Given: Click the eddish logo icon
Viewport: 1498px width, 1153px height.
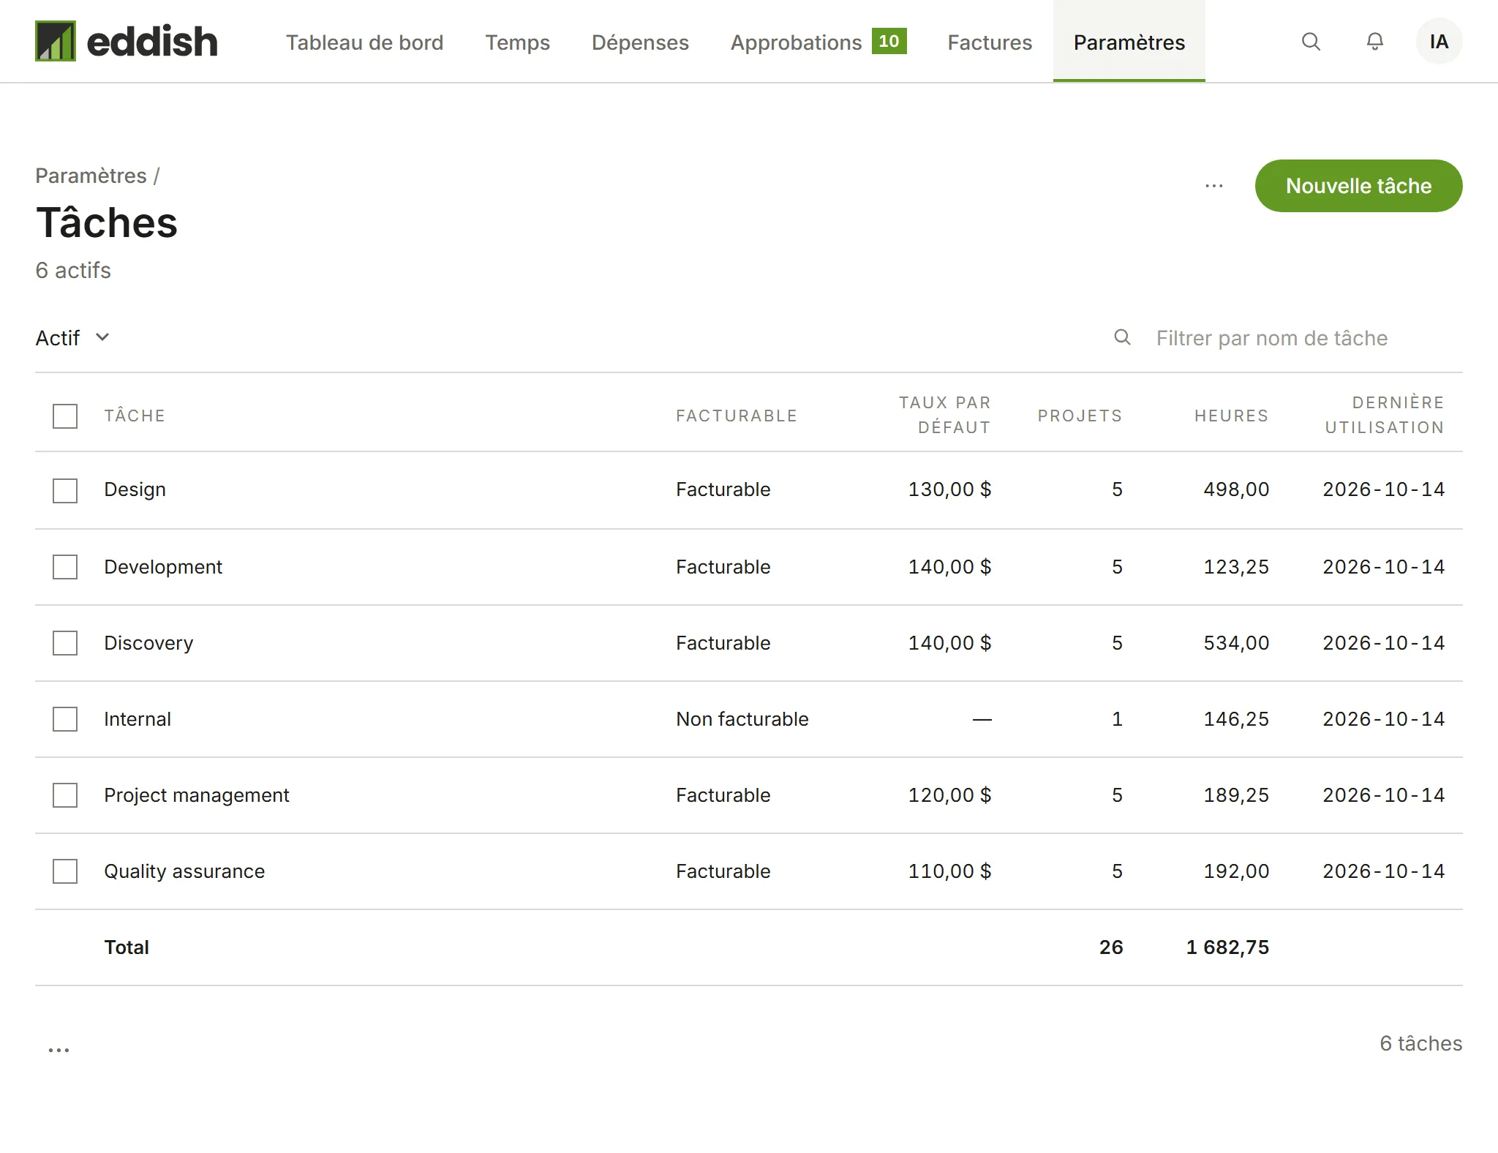Looking at the screenshot, I should [56, 41].
